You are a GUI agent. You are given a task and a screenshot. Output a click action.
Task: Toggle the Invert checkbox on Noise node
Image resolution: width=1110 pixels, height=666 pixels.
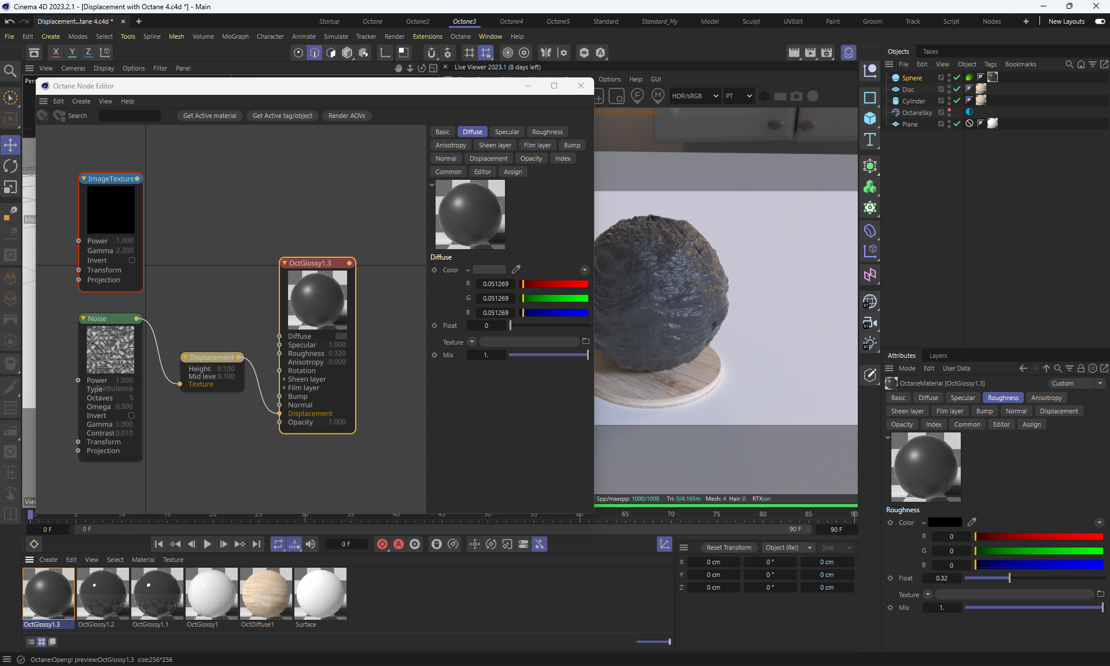tap(131, 415)
